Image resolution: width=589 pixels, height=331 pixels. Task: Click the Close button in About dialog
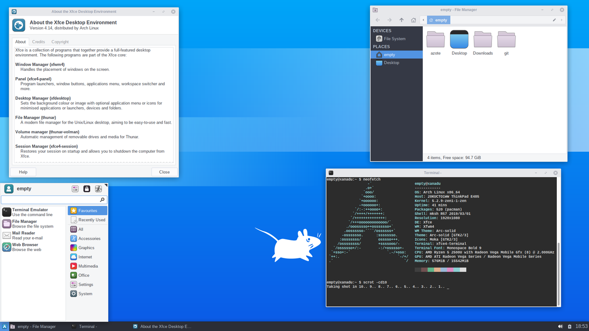(x=164, y=172)
